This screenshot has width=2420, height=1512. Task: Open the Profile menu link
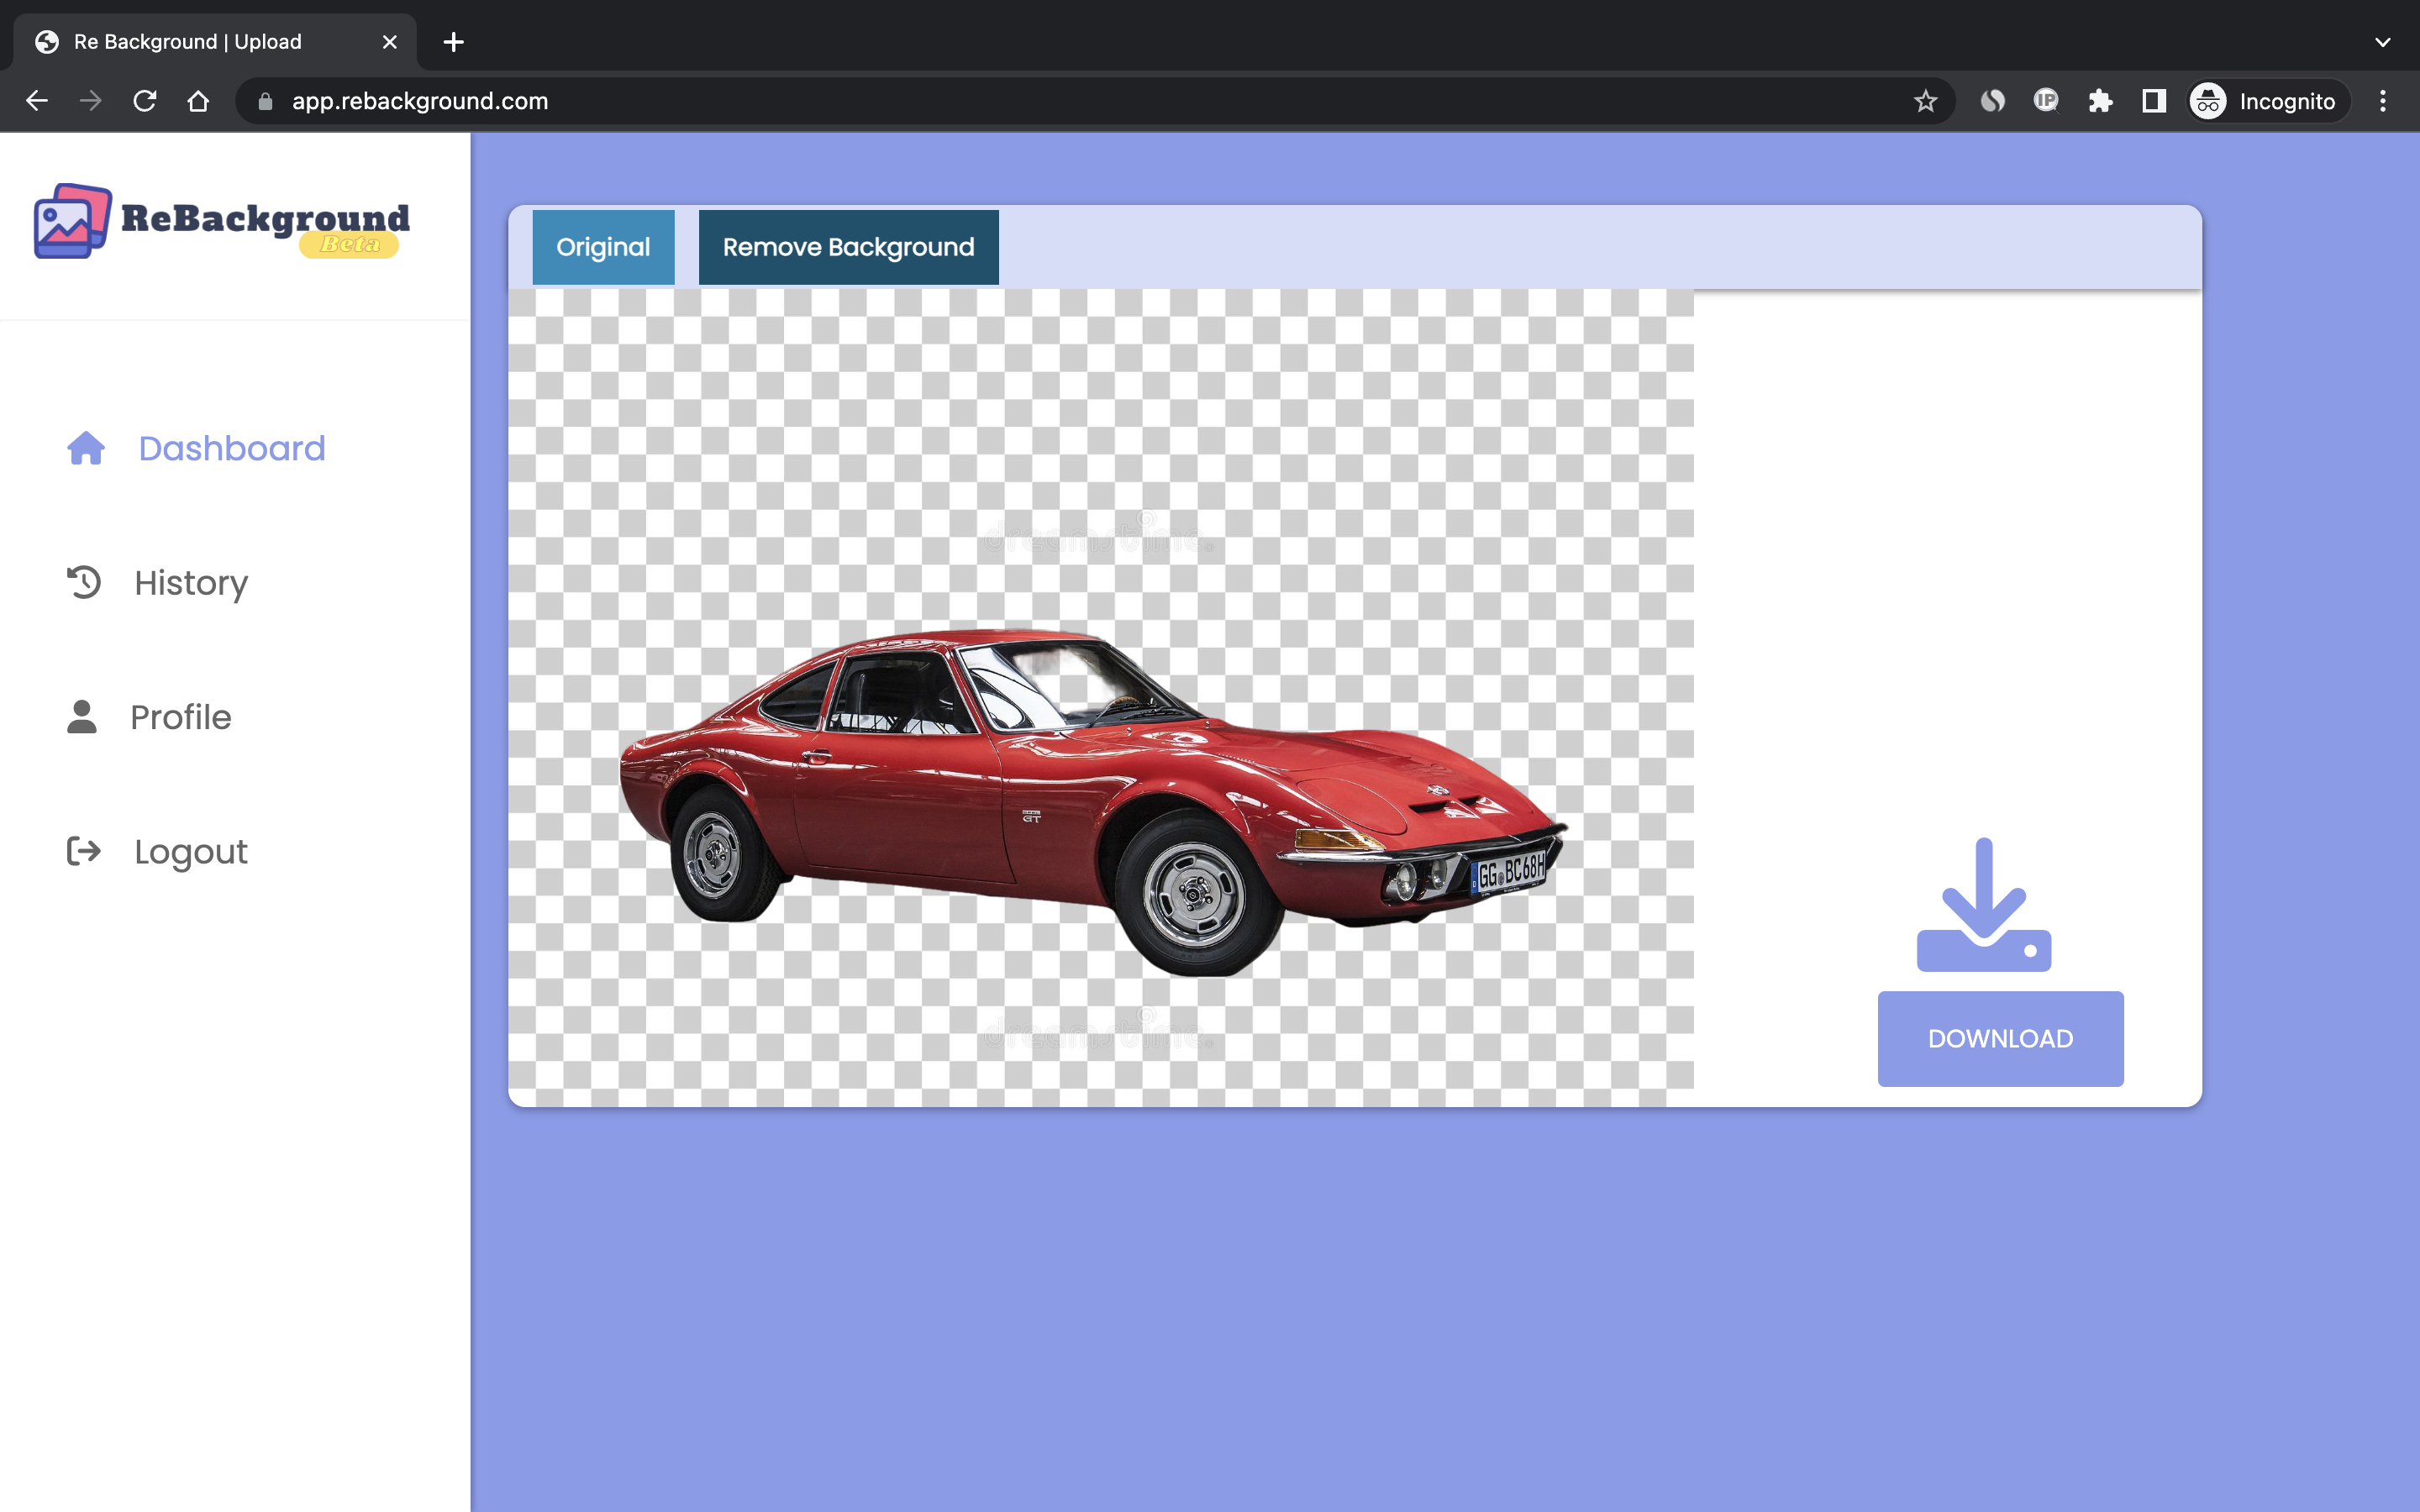tap(181, 717)
